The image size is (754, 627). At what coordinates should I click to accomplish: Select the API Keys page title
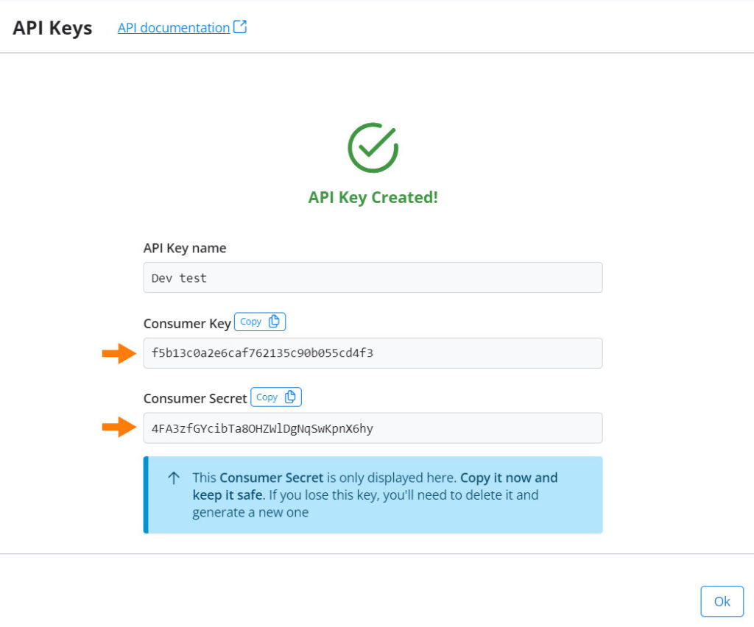click(x=51, y=28)
